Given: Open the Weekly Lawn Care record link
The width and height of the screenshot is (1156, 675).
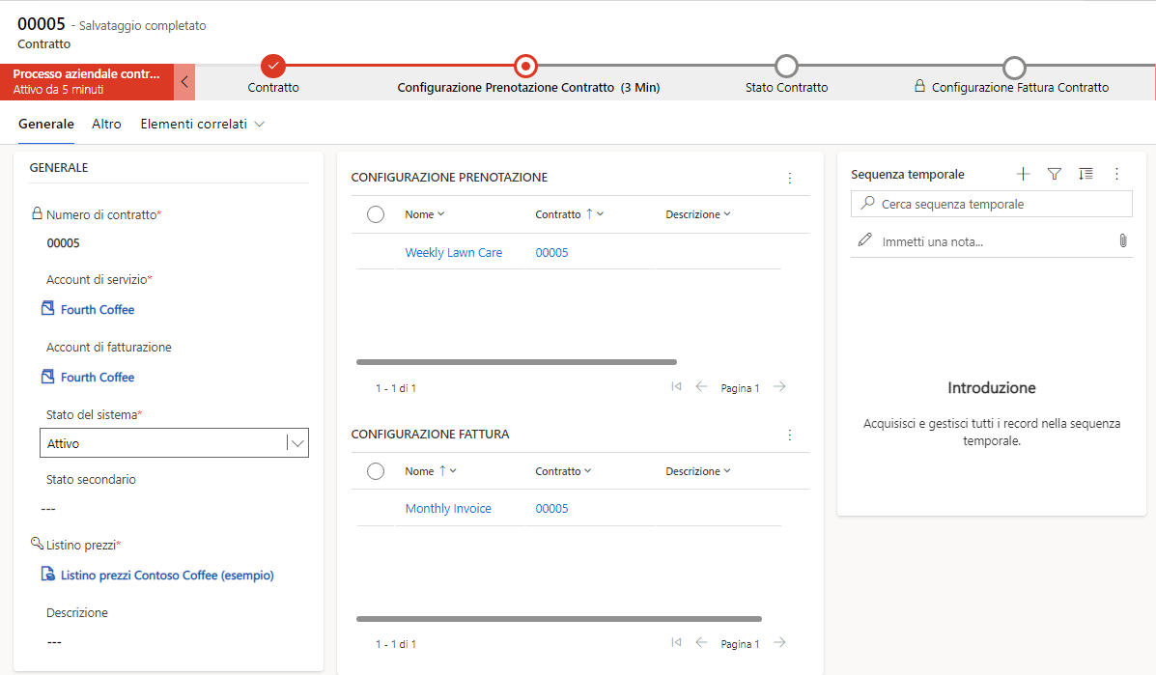Looking at the screenshot, I should (x=453, y=253).
